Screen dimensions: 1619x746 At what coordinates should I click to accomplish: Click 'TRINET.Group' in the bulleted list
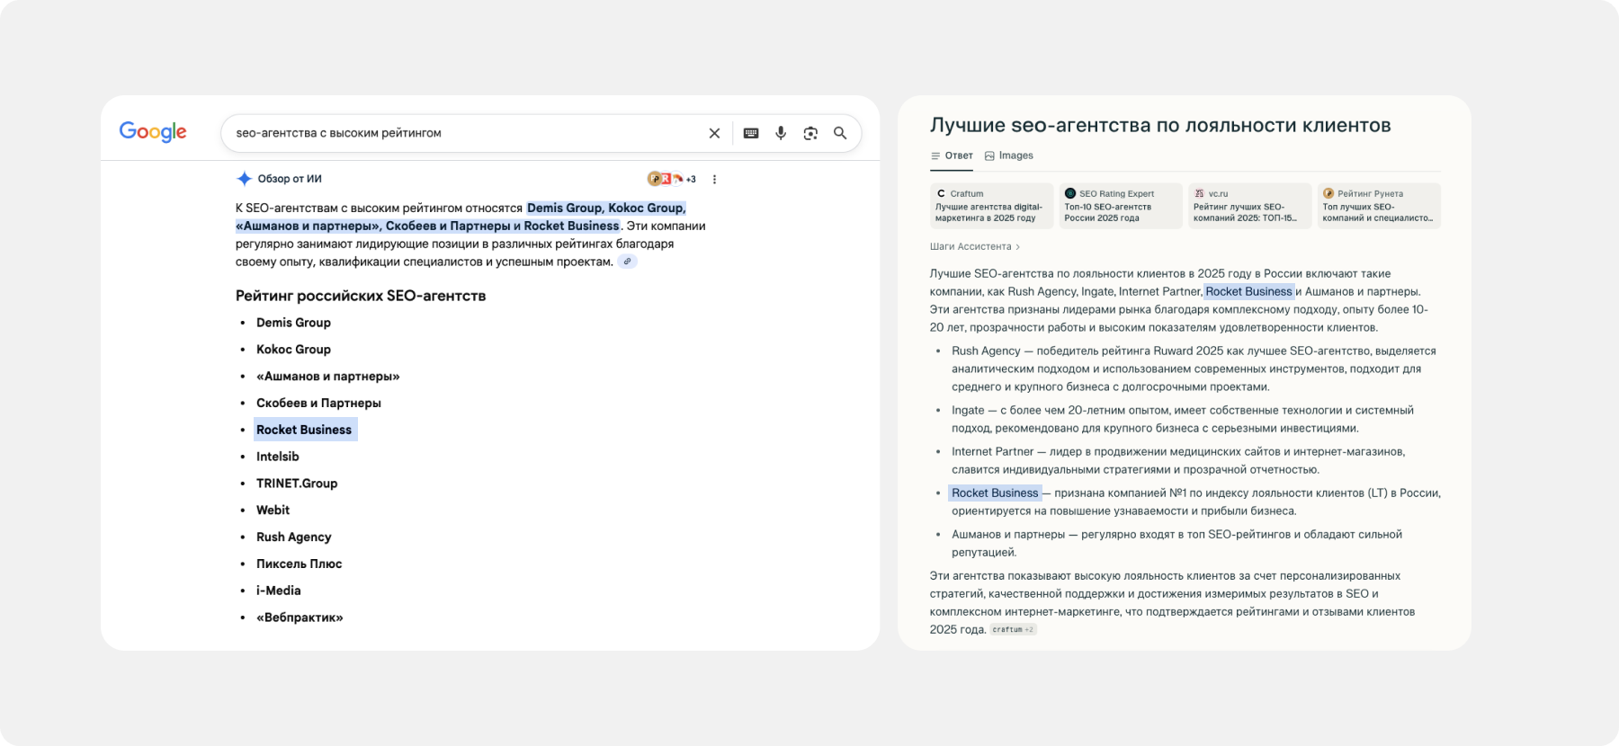pyautogui.click(x=297, y=484)
